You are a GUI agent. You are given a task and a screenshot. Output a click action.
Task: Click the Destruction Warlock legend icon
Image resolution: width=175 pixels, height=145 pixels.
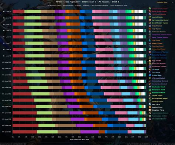click(150, 84)
